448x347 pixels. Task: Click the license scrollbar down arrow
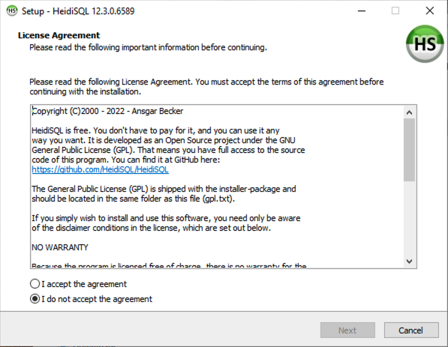[409, 261]
